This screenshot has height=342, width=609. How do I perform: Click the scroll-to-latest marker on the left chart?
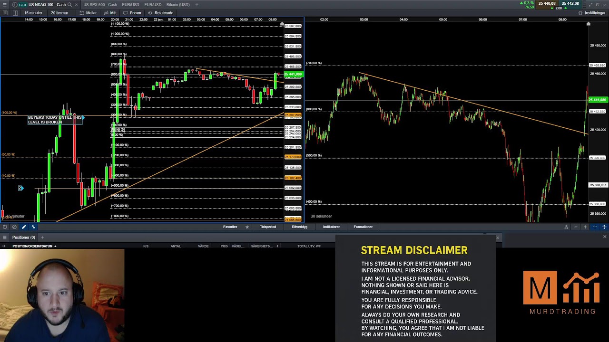pyautogui.click(x=282, y=24)
